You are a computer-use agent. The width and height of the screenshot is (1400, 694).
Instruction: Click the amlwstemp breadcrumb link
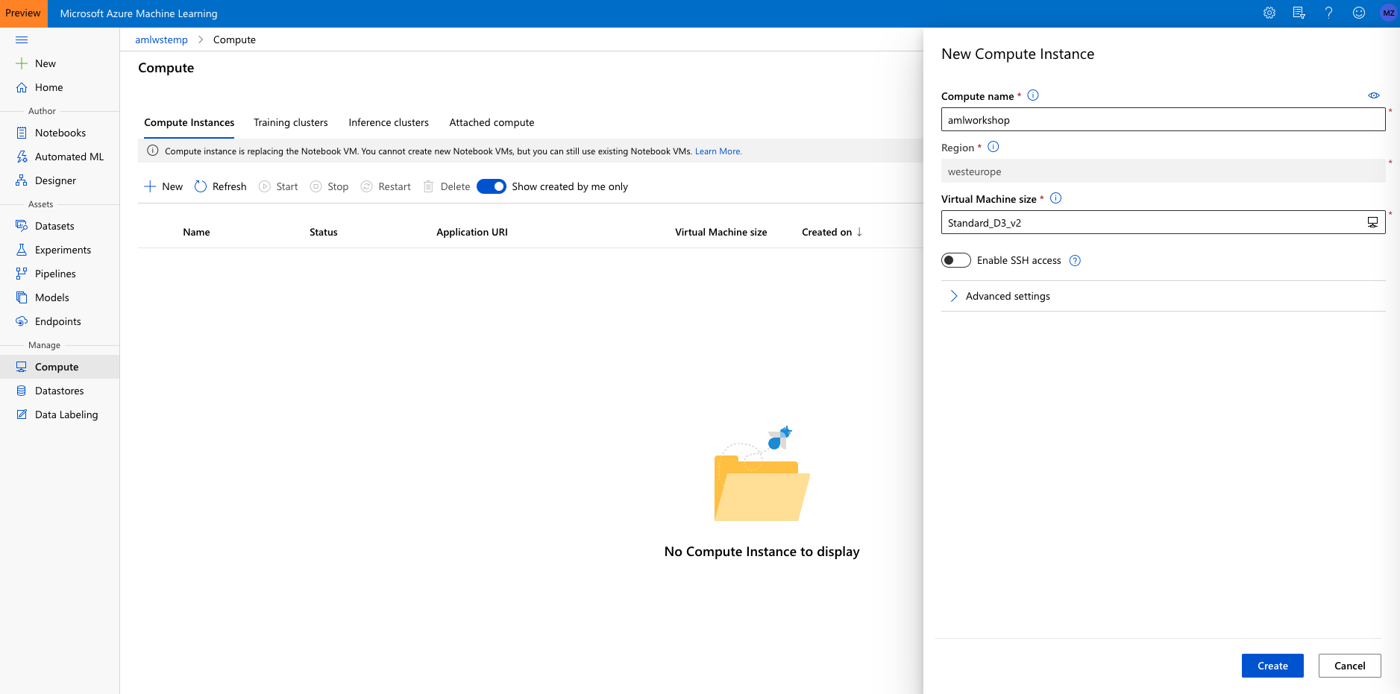pyautogui.click(x=161, y=40)
